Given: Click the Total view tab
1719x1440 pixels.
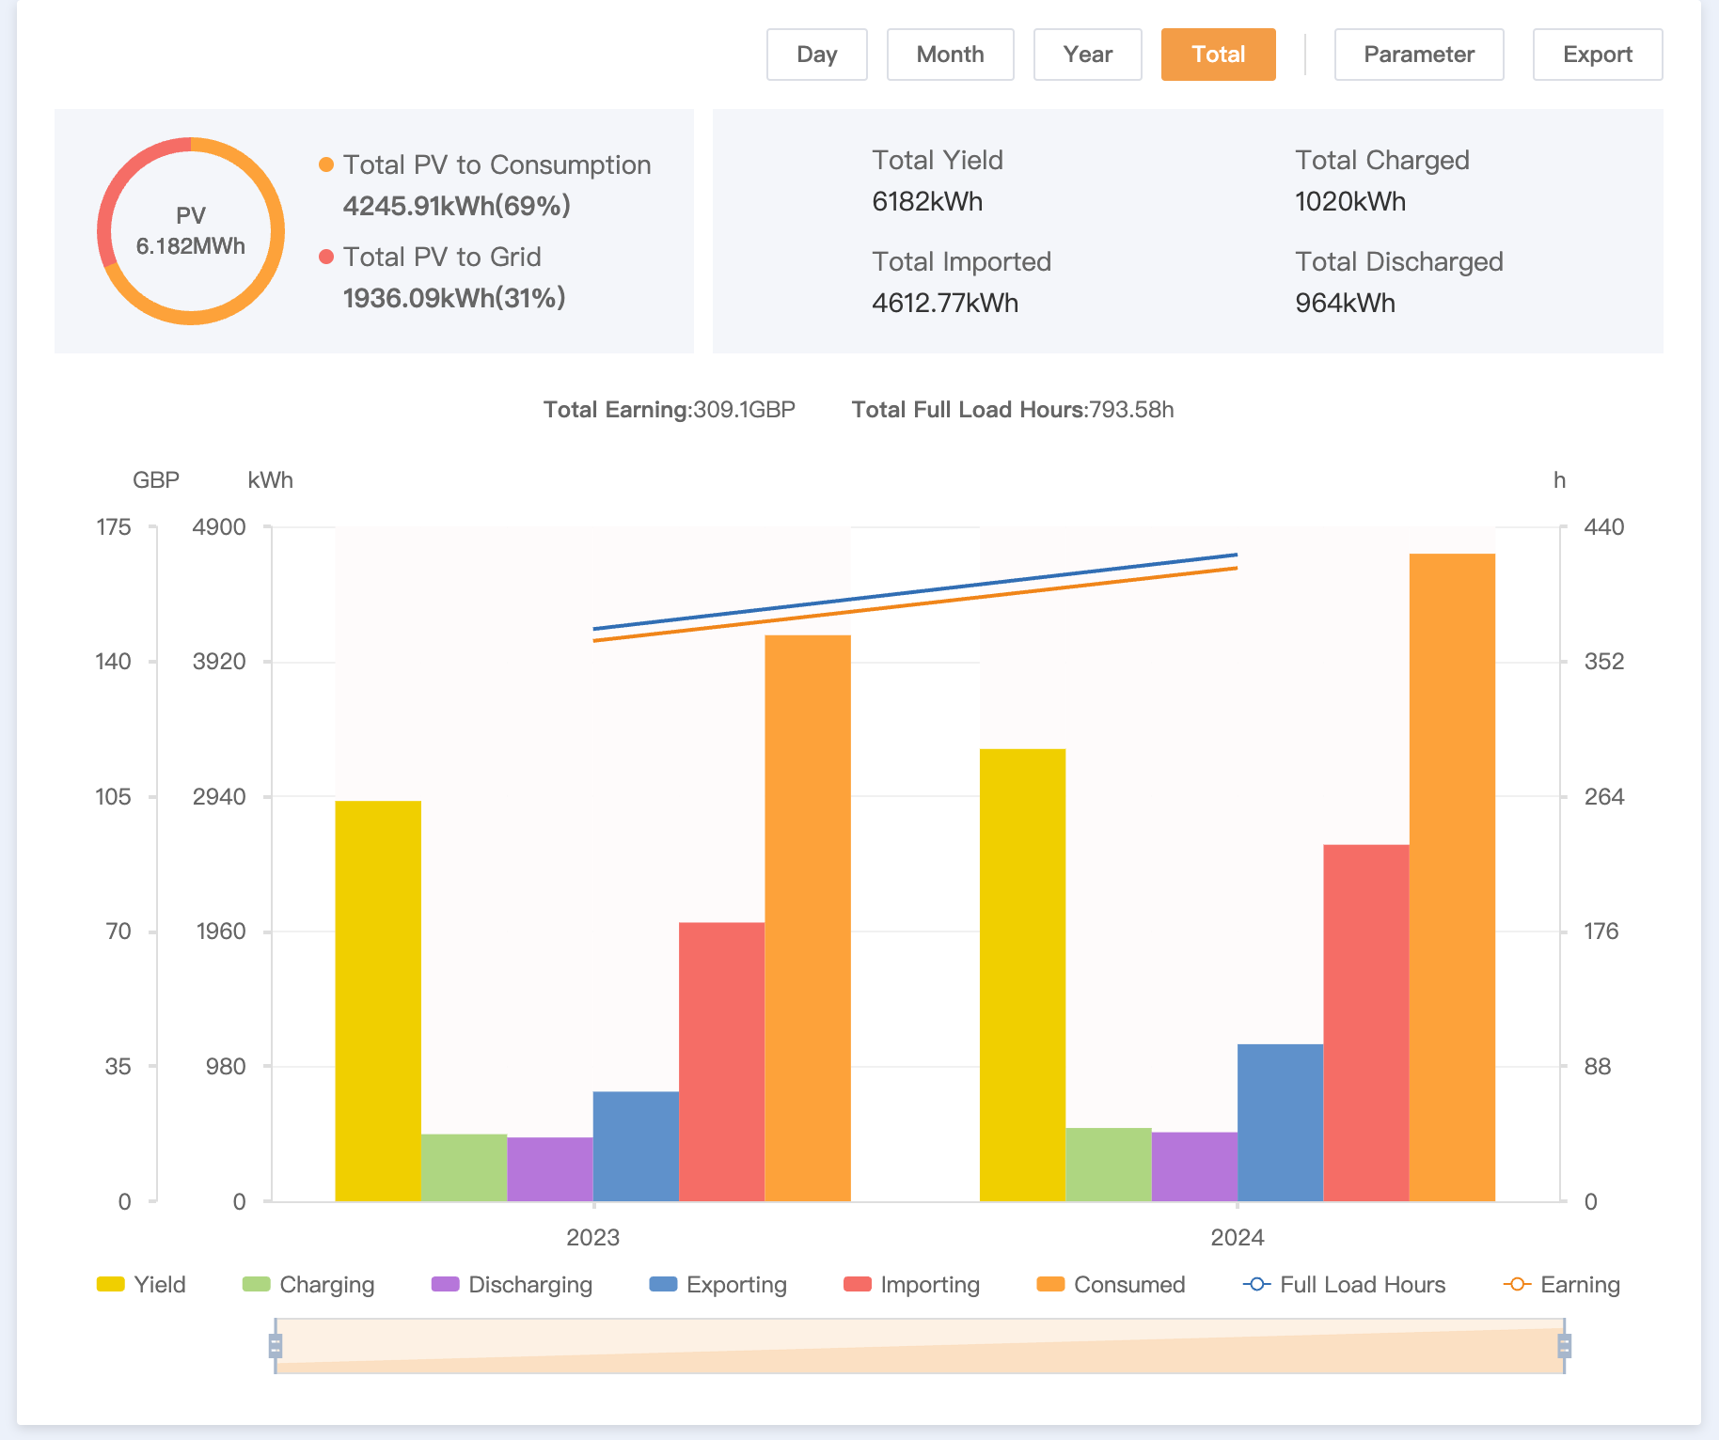Looking at the screenshot, I should click(1218, 55).
